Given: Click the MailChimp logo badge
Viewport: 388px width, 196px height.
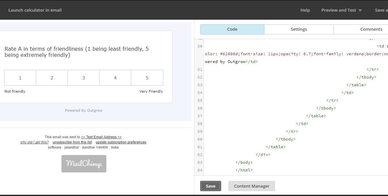Looking at the screenshot, I should [84, 164].
